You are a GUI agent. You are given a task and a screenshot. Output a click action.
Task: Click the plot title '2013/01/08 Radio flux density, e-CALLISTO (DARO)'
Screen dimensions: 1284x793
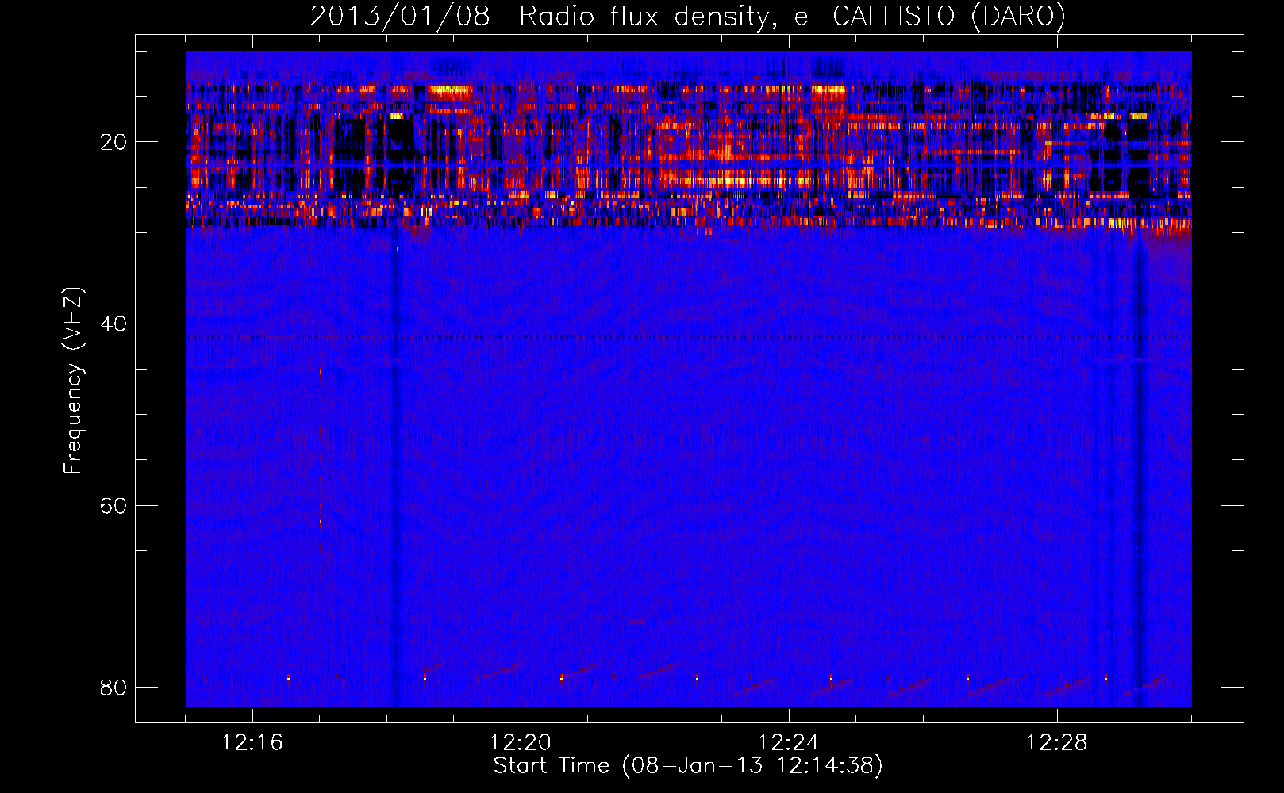(688, 16)
